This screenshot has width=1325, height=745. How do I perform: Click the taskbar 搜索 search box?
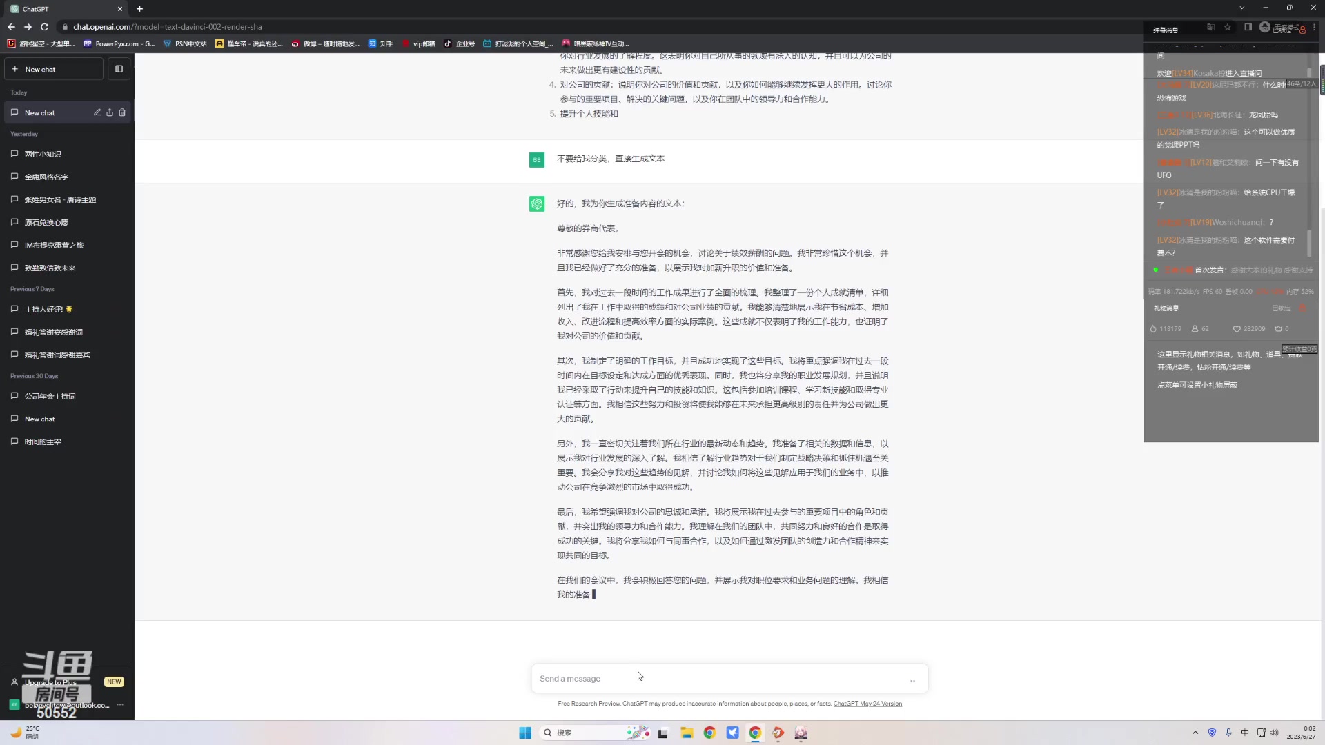[x=595, y=733]
